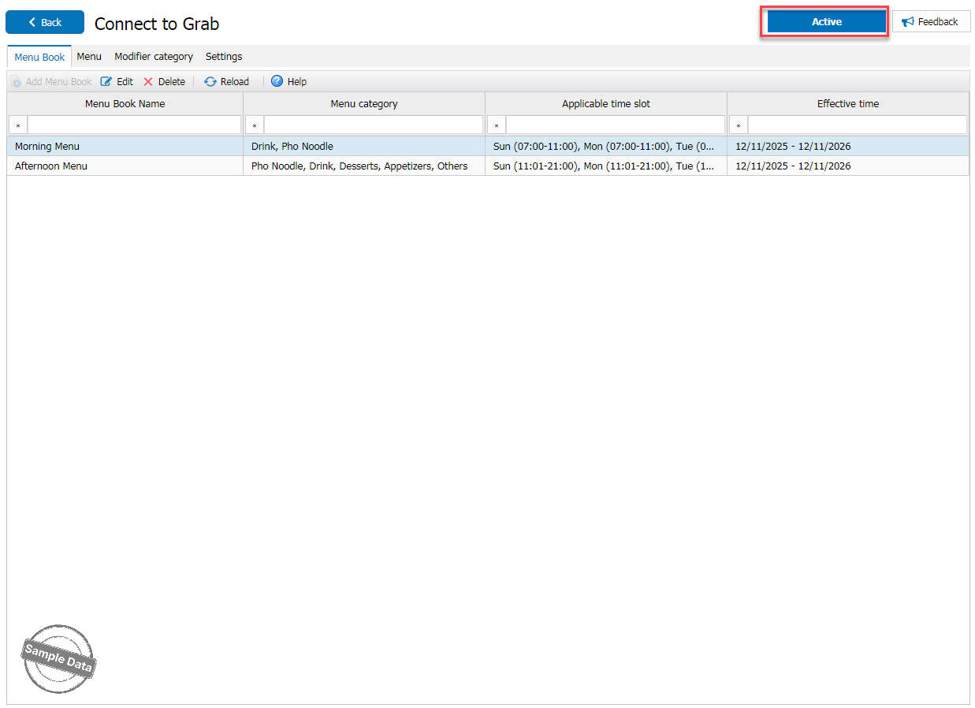This screenshot has height=708, width=975.
Task: Open the Modifier category tab
Action: (154, 57)
